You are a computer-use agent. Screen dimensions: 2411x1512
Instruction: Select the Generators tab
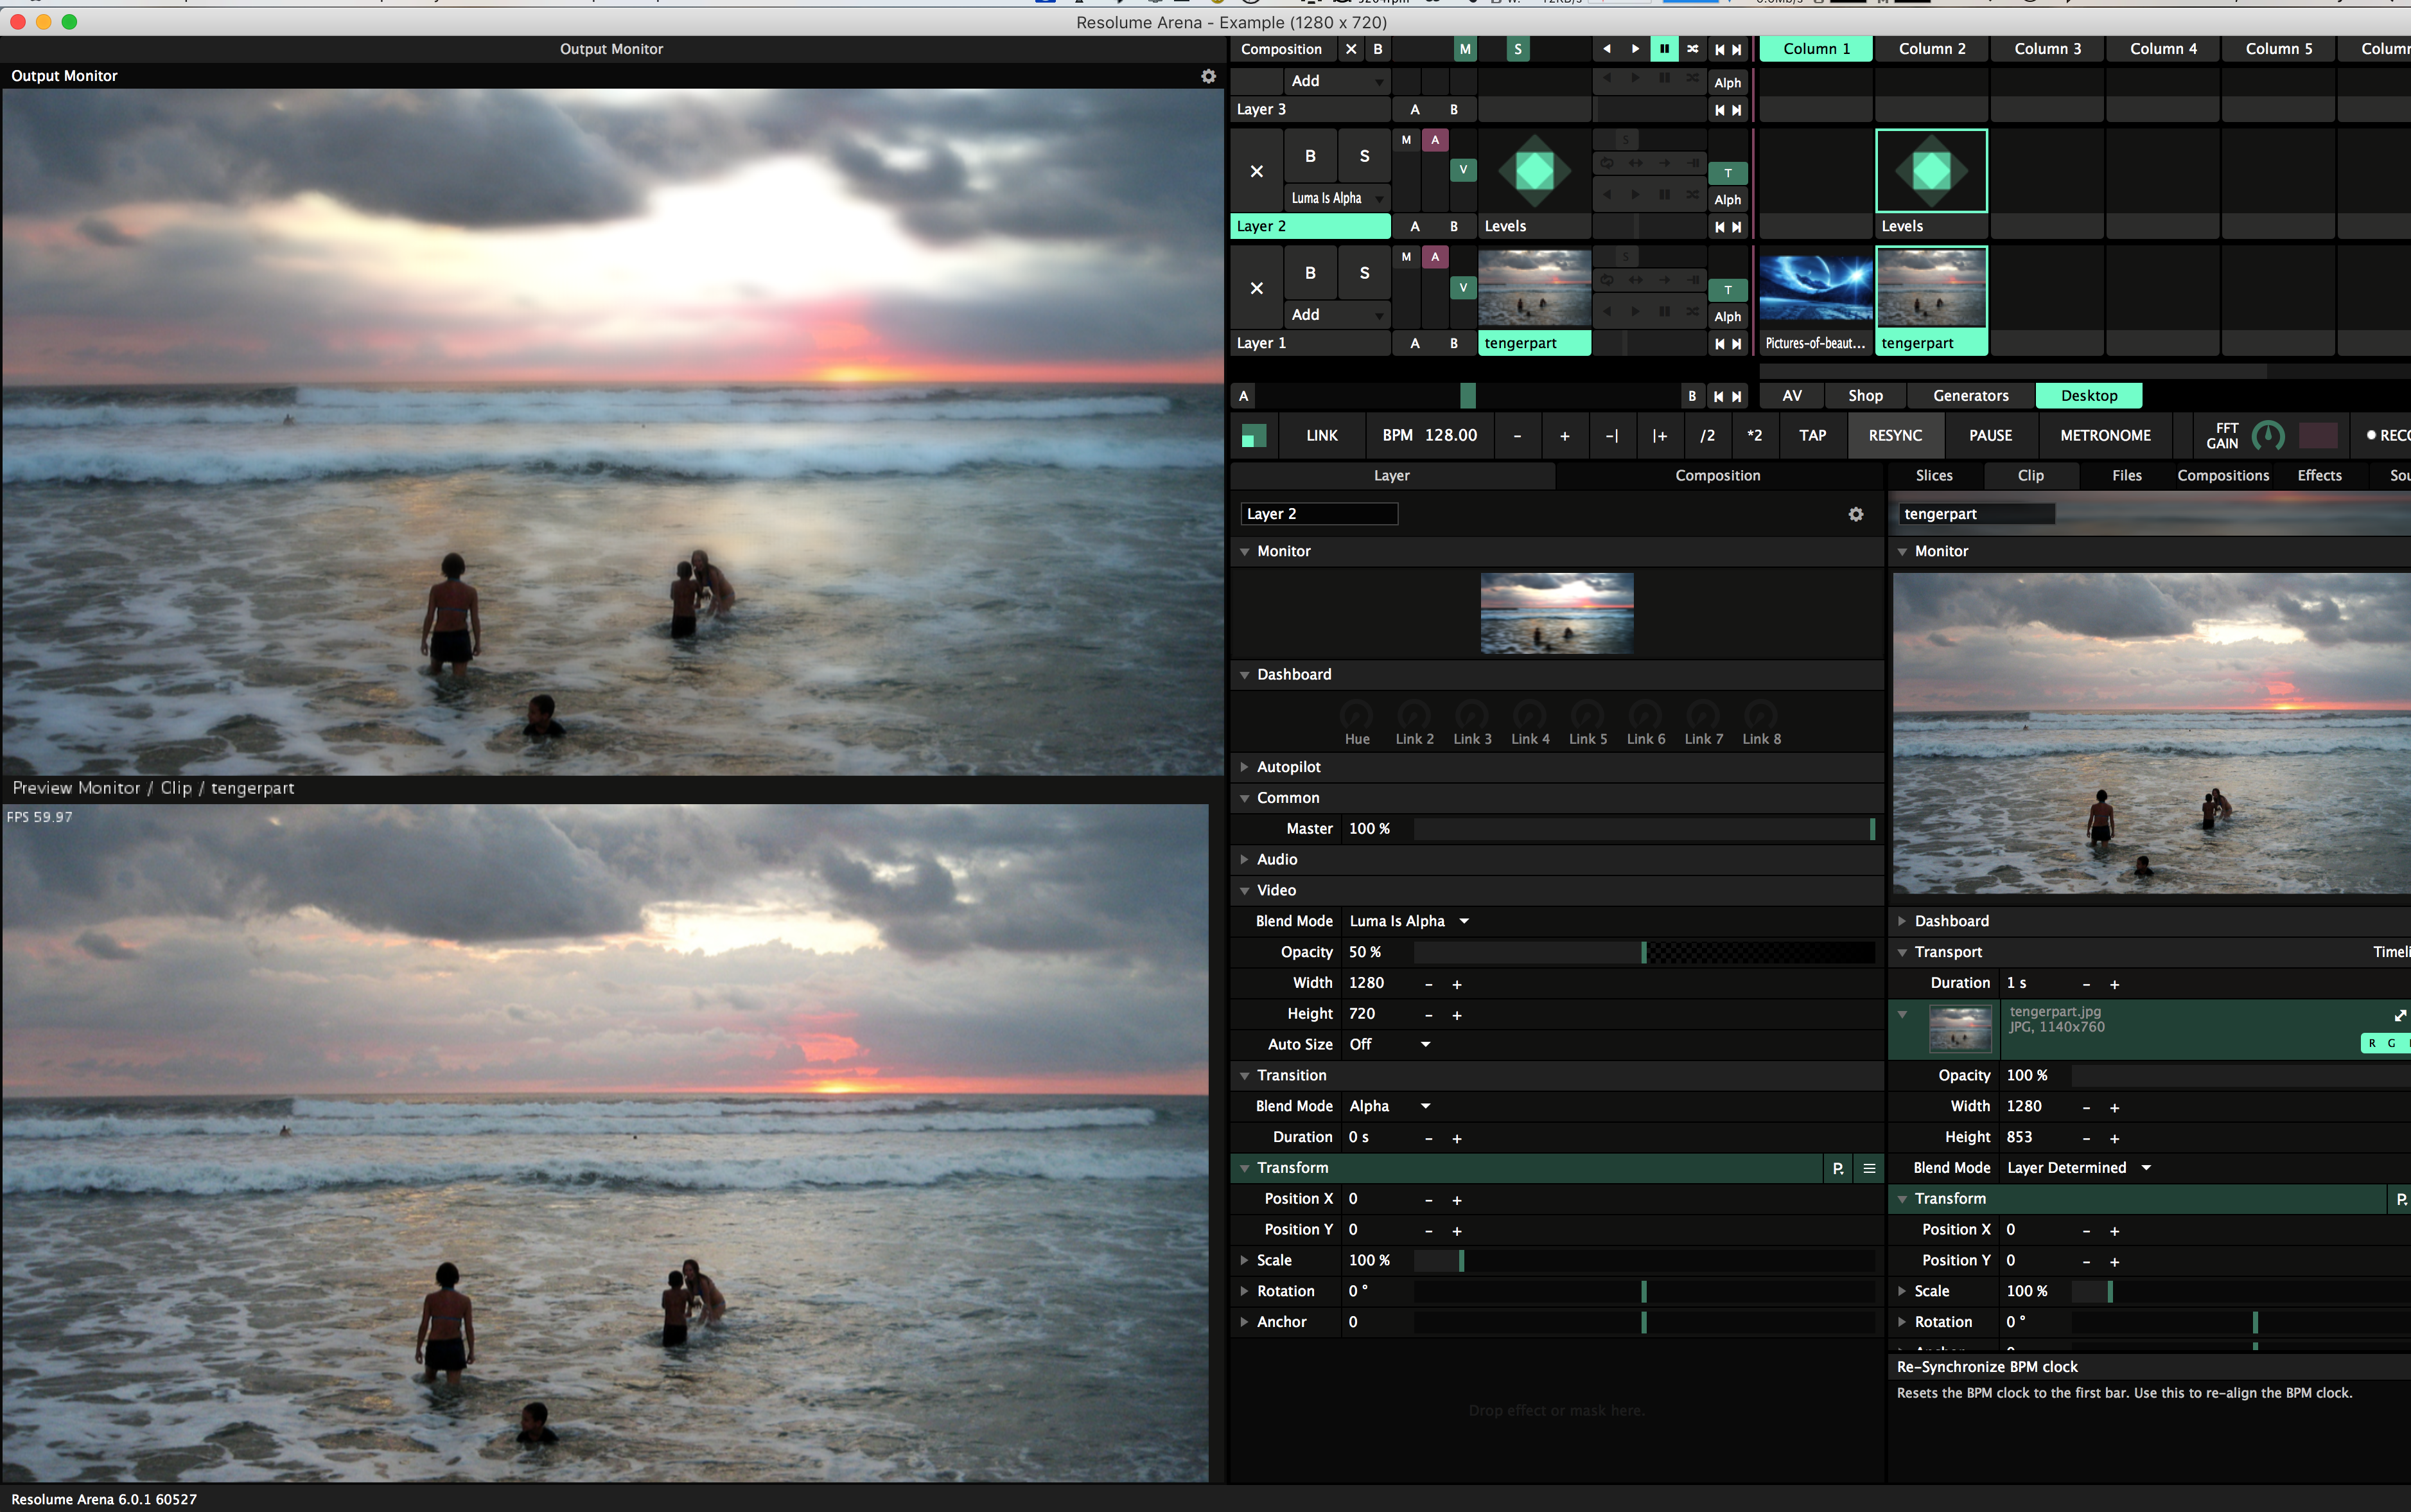pos(1970,396)
